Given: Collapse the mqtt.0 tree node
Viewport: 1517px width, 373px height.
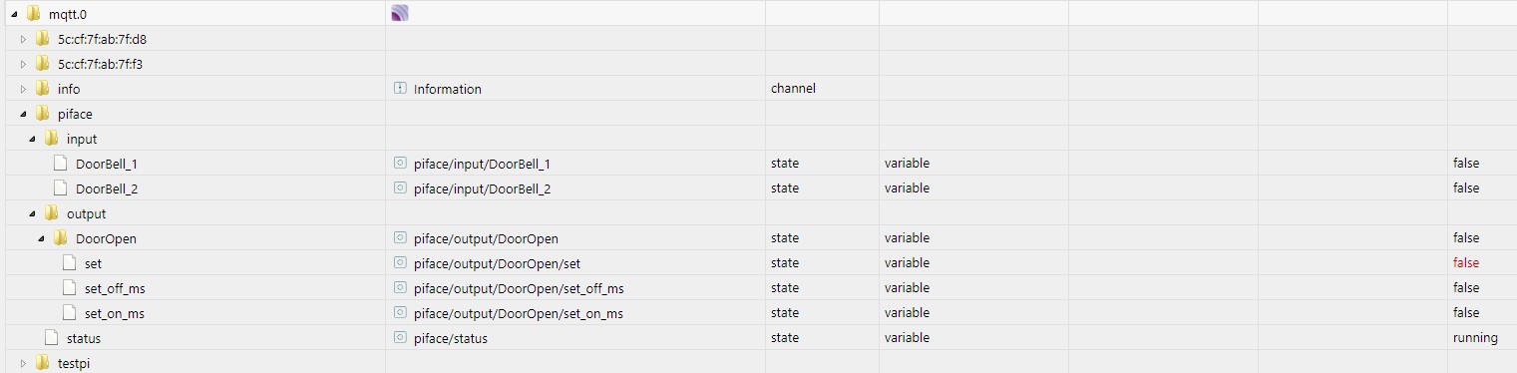Looking at the screenshot, I should [15, 14].
